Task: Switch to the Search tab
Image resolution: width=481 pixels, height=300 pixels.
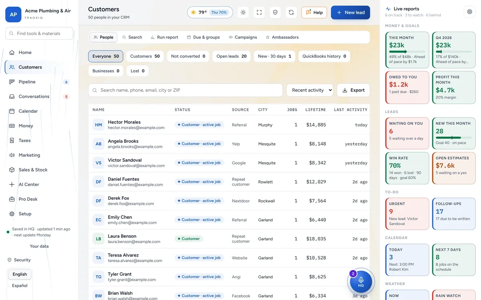Action: pos(132,37)
